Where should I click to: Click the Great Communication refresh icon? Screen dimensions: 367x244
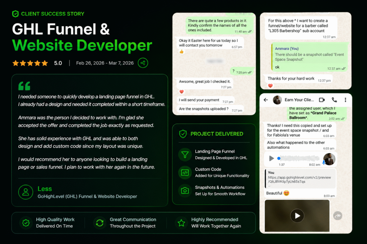tap(100, 223)
